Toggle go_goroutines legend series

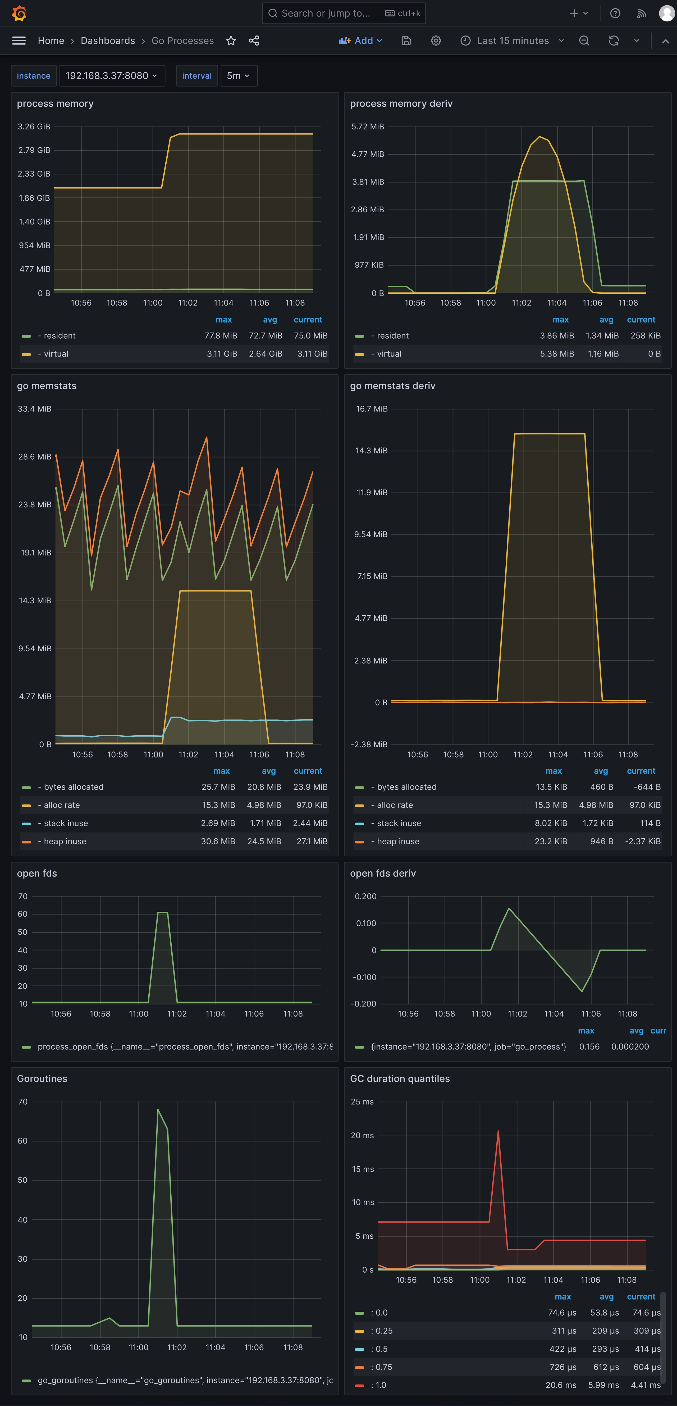click(185, 1380)
